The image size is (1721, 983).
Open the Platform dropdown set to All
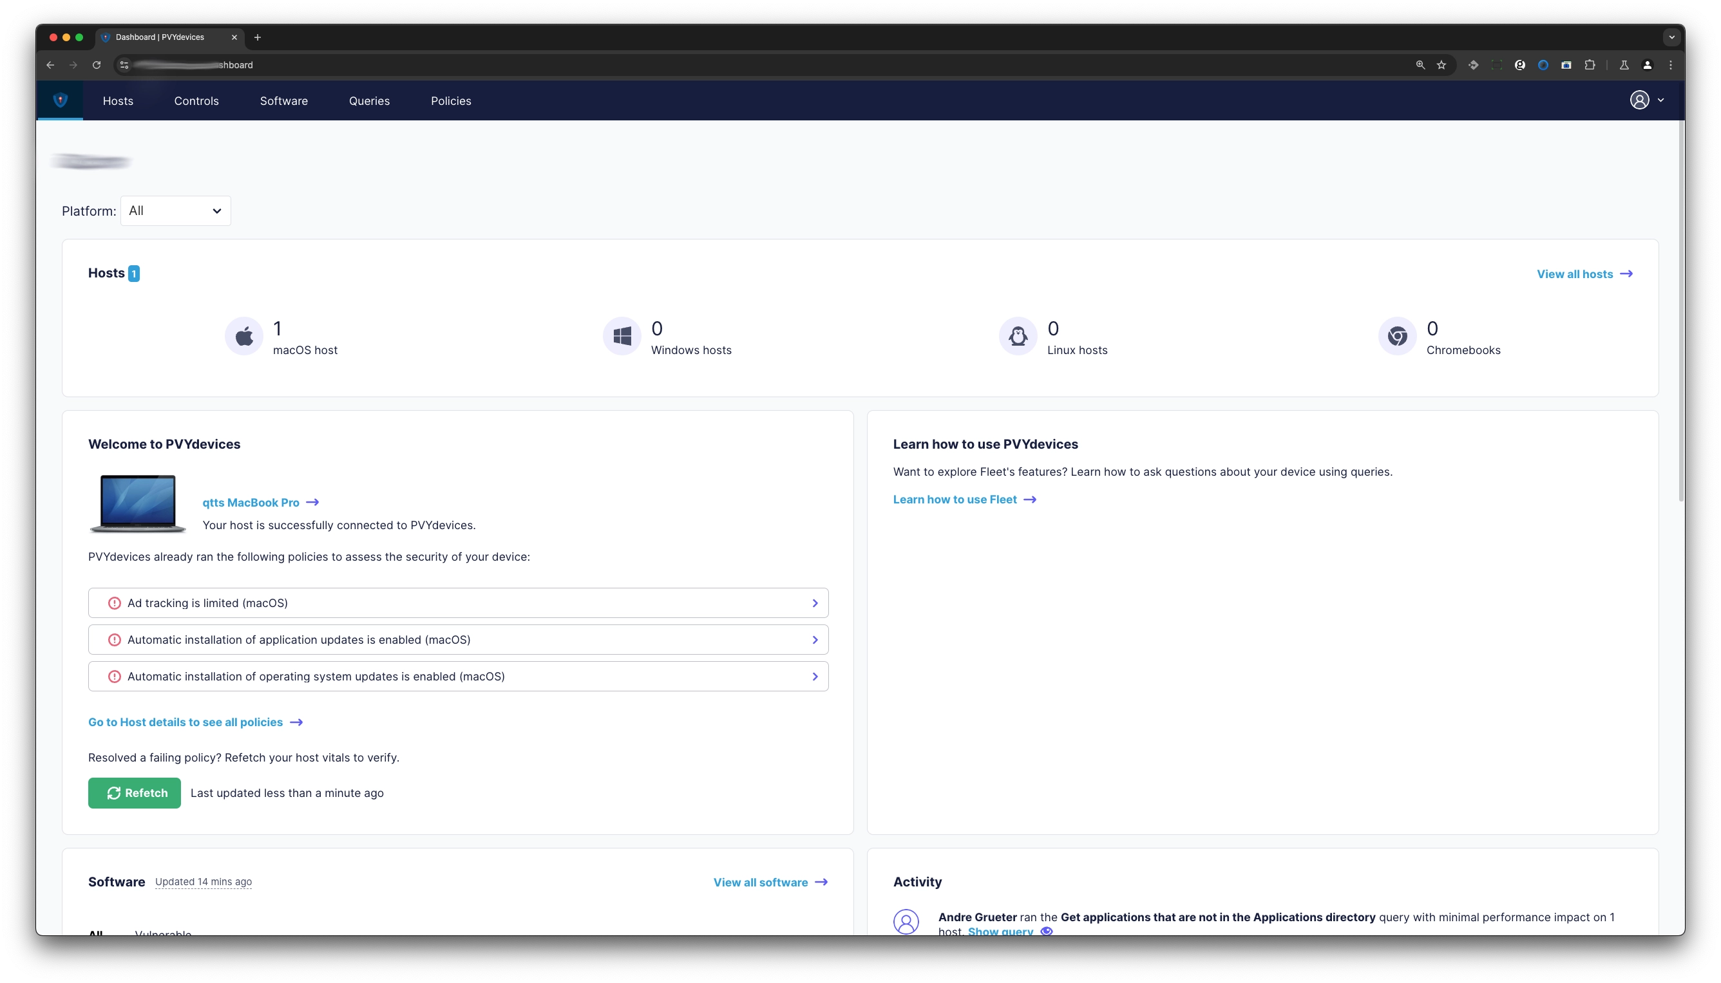click(175, 211)
